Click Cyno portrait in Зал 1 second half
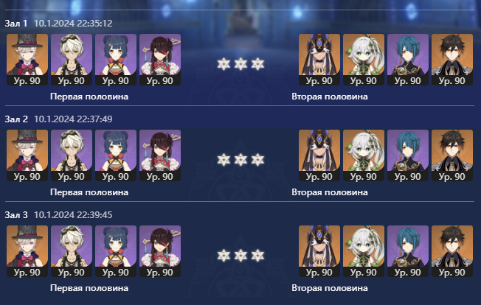 (319, 60)
